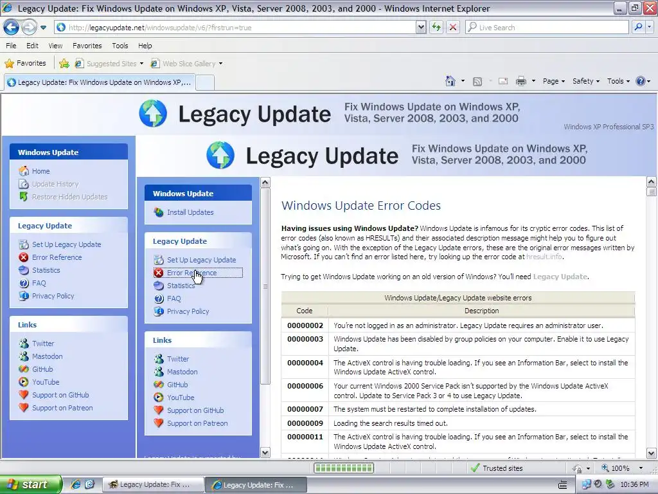This screenshot has width=658, height=494.
Task: Click the main content scrollbar up arrow
Action: pos(652,182)
